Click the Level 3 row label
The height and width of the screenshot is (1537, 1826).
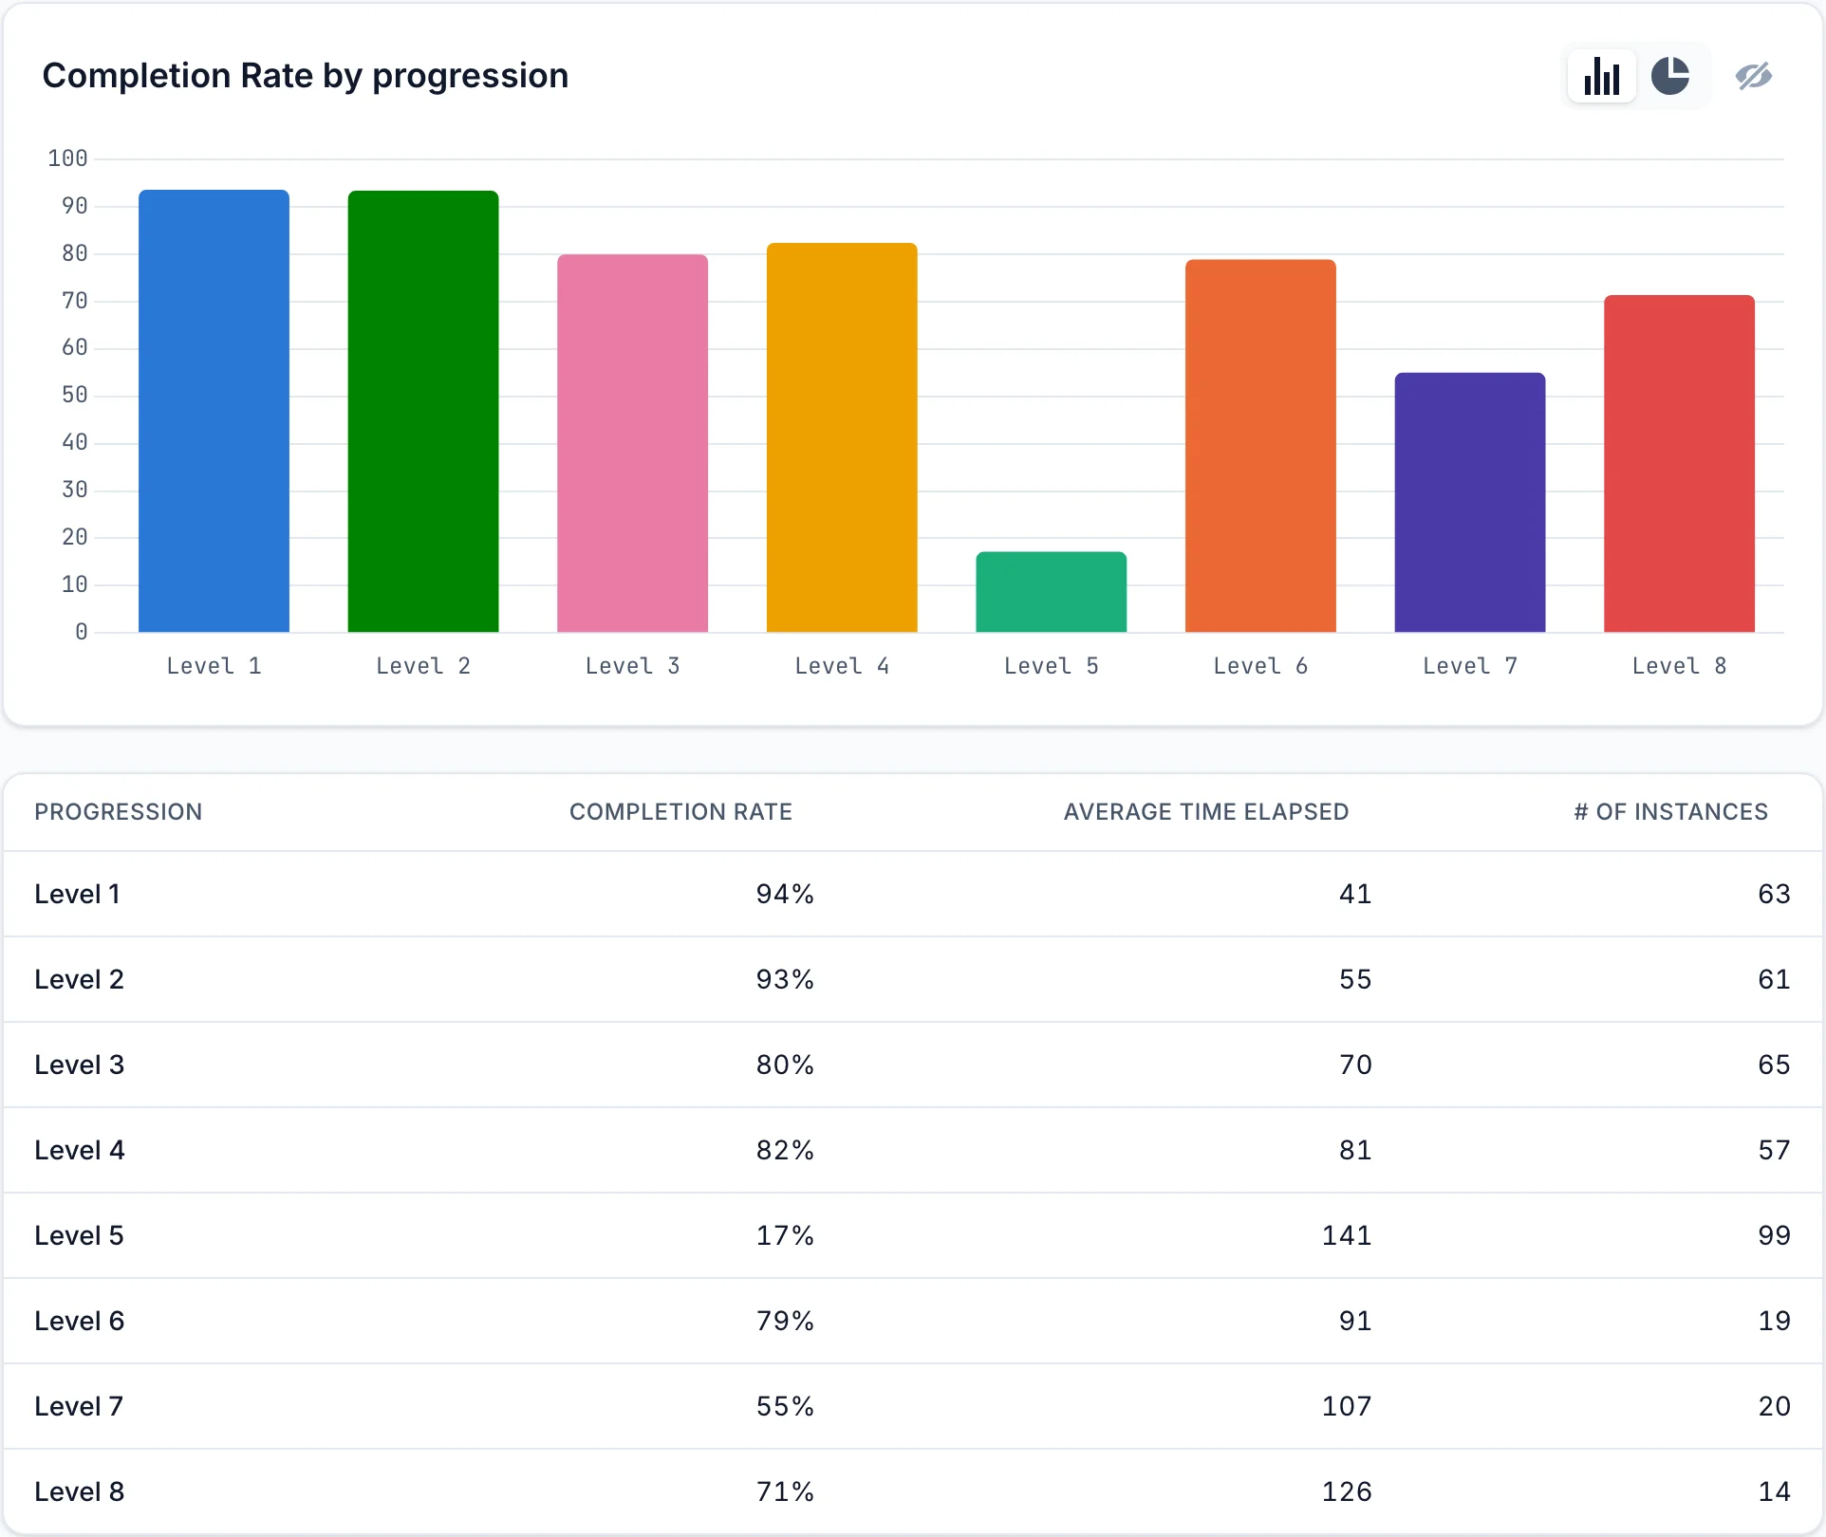point(80,1065)
